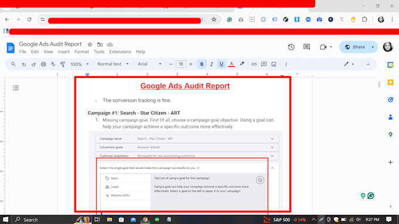The height and width of the screenshot is (224, 399).
Task: Open the zoom 100% dropdown
Action: pyautogui.click(x=79, y=64)
